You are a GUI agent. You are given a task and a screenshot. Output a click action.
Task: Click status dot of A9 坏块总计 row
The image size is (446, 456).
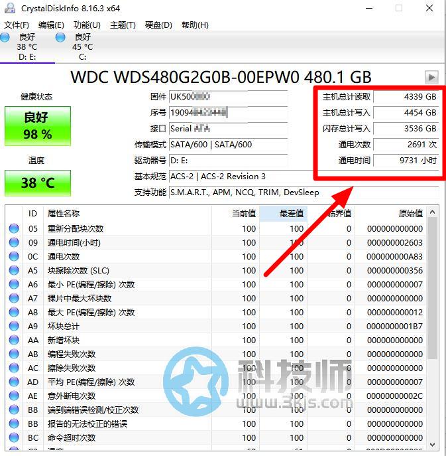click(x=14, y=327)
